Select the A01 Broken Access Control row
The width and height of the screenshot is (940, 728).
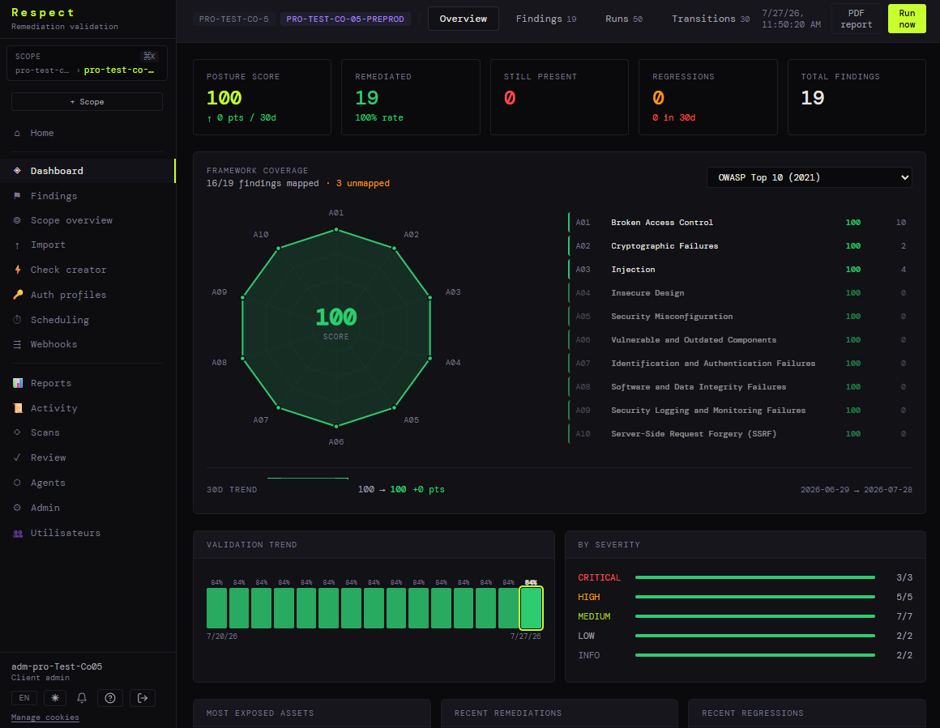pyautogui.click(x=740, y=223)
